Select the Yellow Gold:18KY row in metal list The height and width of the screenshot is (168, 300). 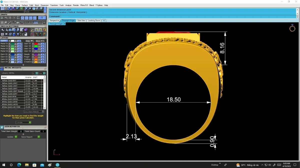[22, 89]
